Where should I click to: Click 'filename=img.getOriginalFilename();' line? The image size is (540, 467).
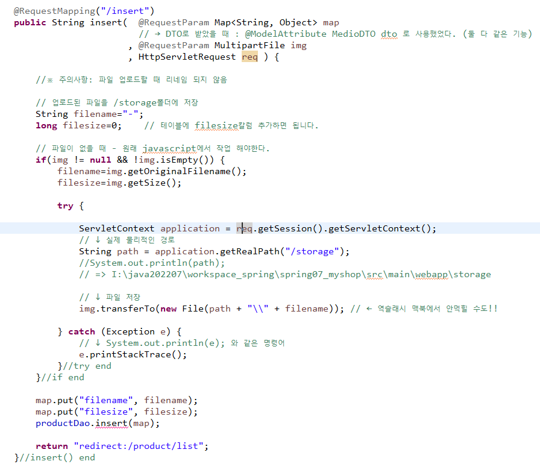152,171
